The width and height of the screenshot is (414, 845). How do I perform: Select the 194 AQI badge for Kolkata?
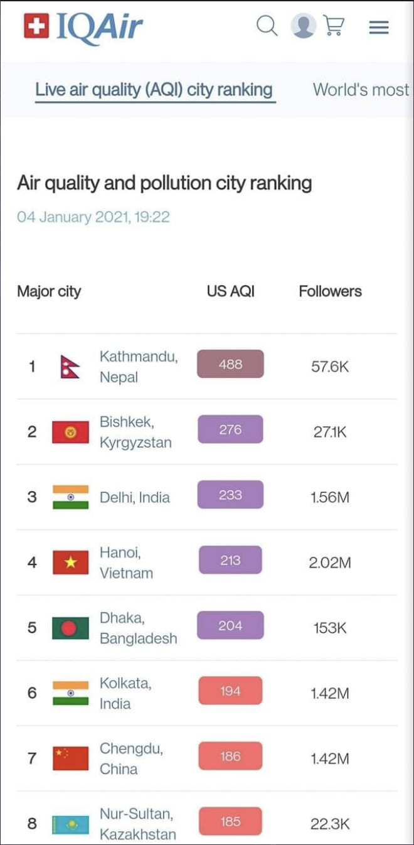(x=230, y=690)
